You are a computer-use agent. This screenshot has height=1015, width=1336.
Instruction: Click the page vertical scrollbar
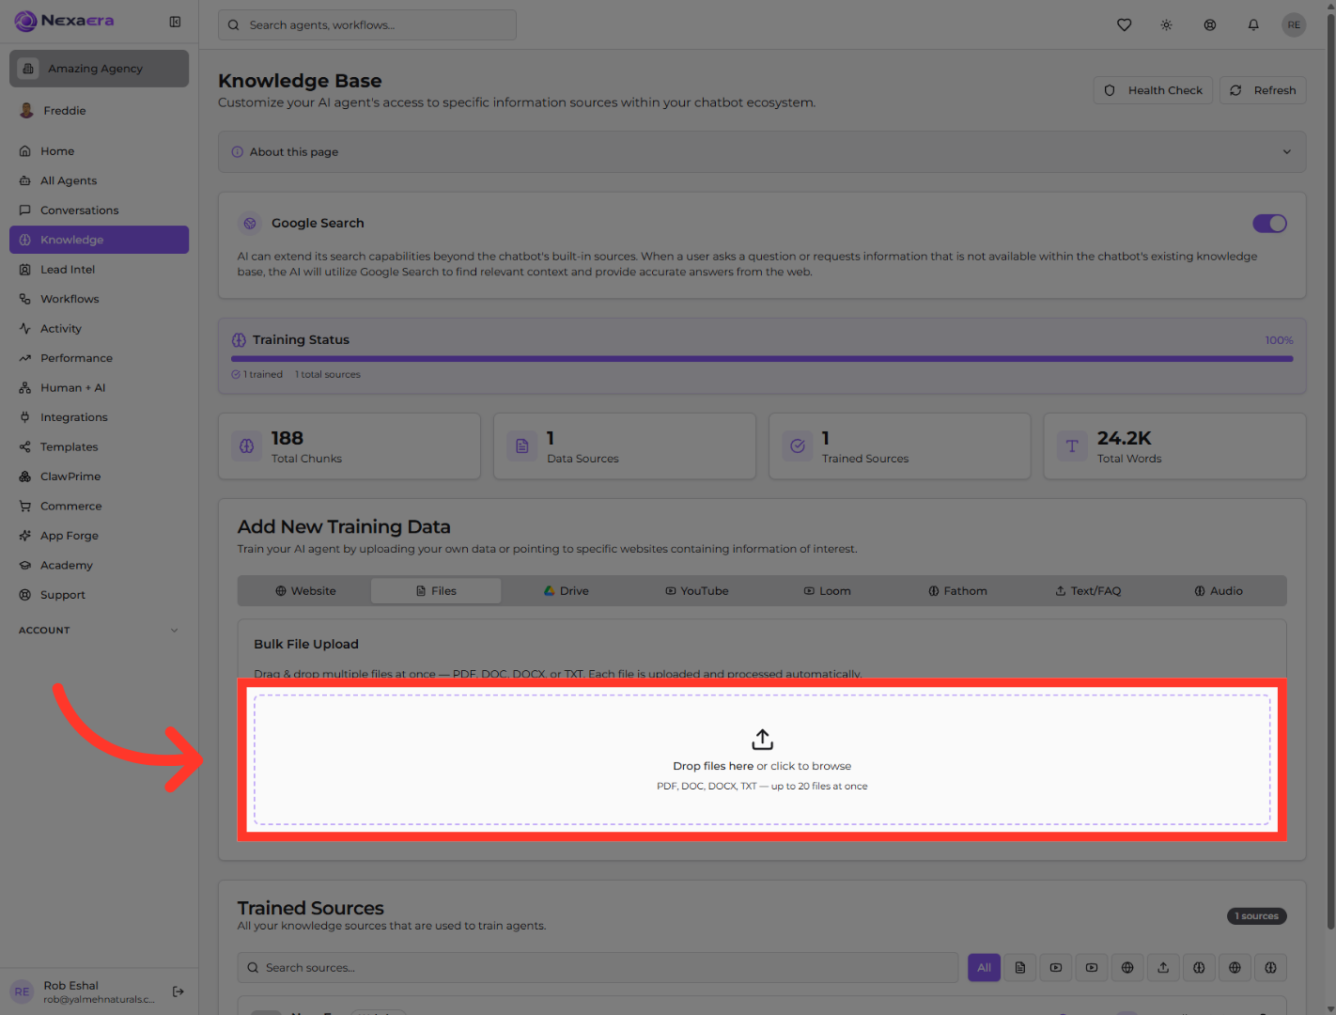tap(1330, 470)
